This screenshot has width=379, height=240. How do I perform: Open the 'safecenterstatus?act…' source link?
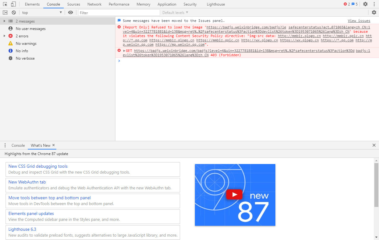[x=329, y=27]
